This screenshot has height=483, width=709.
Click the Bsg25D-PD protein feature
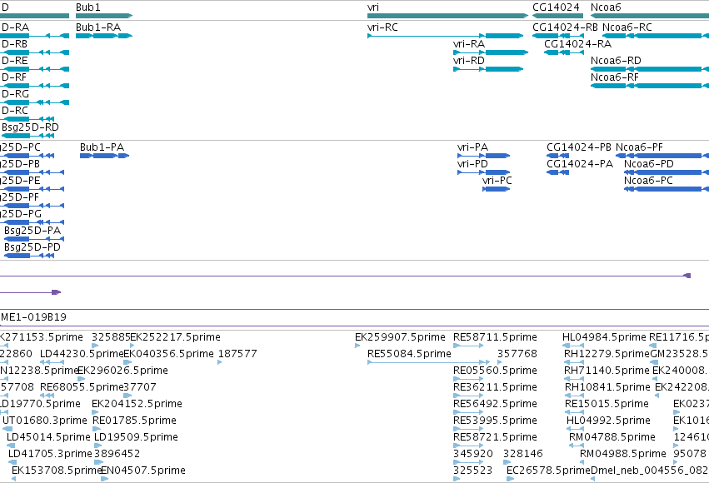pyautogui.click(x=29, y=256)
